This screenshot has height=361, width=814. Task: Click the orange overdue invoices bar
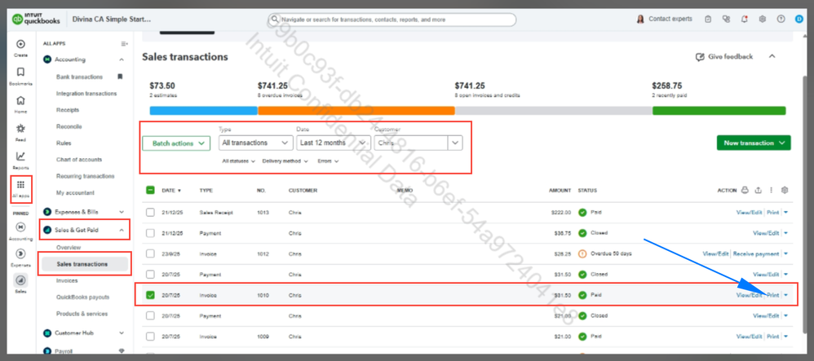[356, 111]
